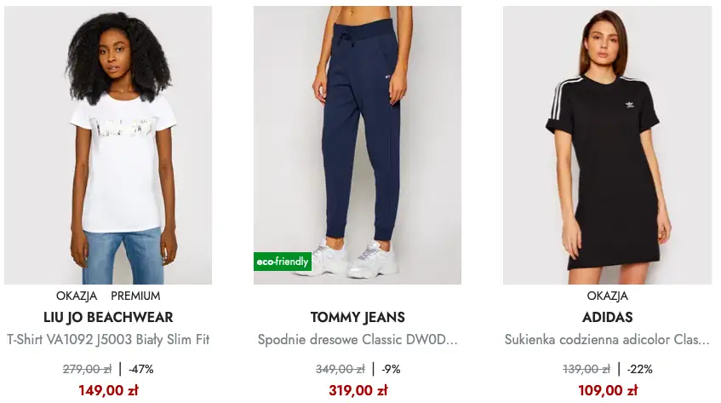This screenshot has width=721, height=403.
Task: Click the OKAZJA label under the Liu Jo T-shirt
Action: [77, 296]
